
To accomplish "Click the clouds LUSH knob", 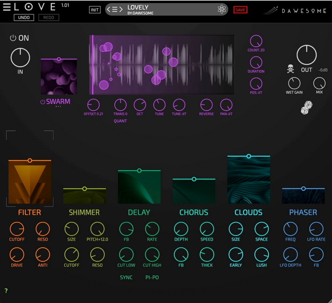I will pos(262,255).
